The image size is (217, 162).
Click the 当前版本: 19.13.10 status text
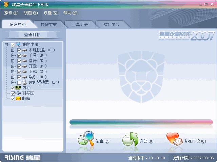[x=146, y=158]
